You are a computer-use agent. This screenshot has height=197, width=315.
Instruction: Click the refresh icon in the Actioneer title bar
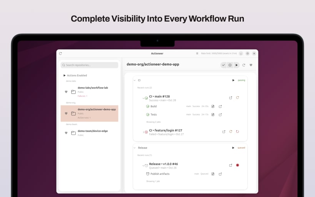(x=60, y=53)
